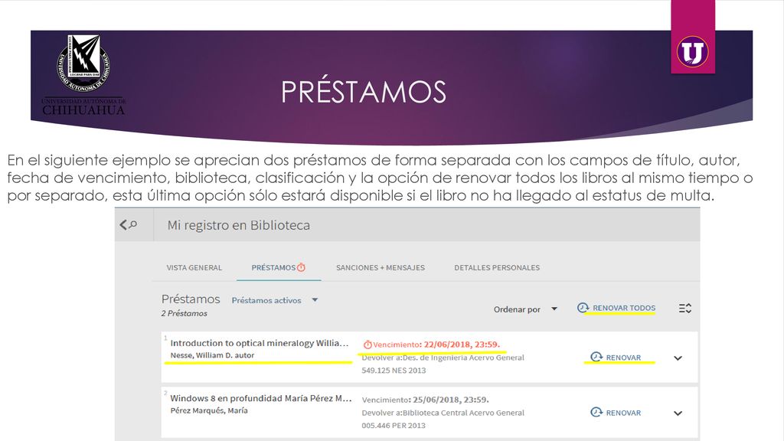Screen dimensions: 784x441
Task: Open the SANCIONES + MENSAJES tab
Action: point(381,267)
